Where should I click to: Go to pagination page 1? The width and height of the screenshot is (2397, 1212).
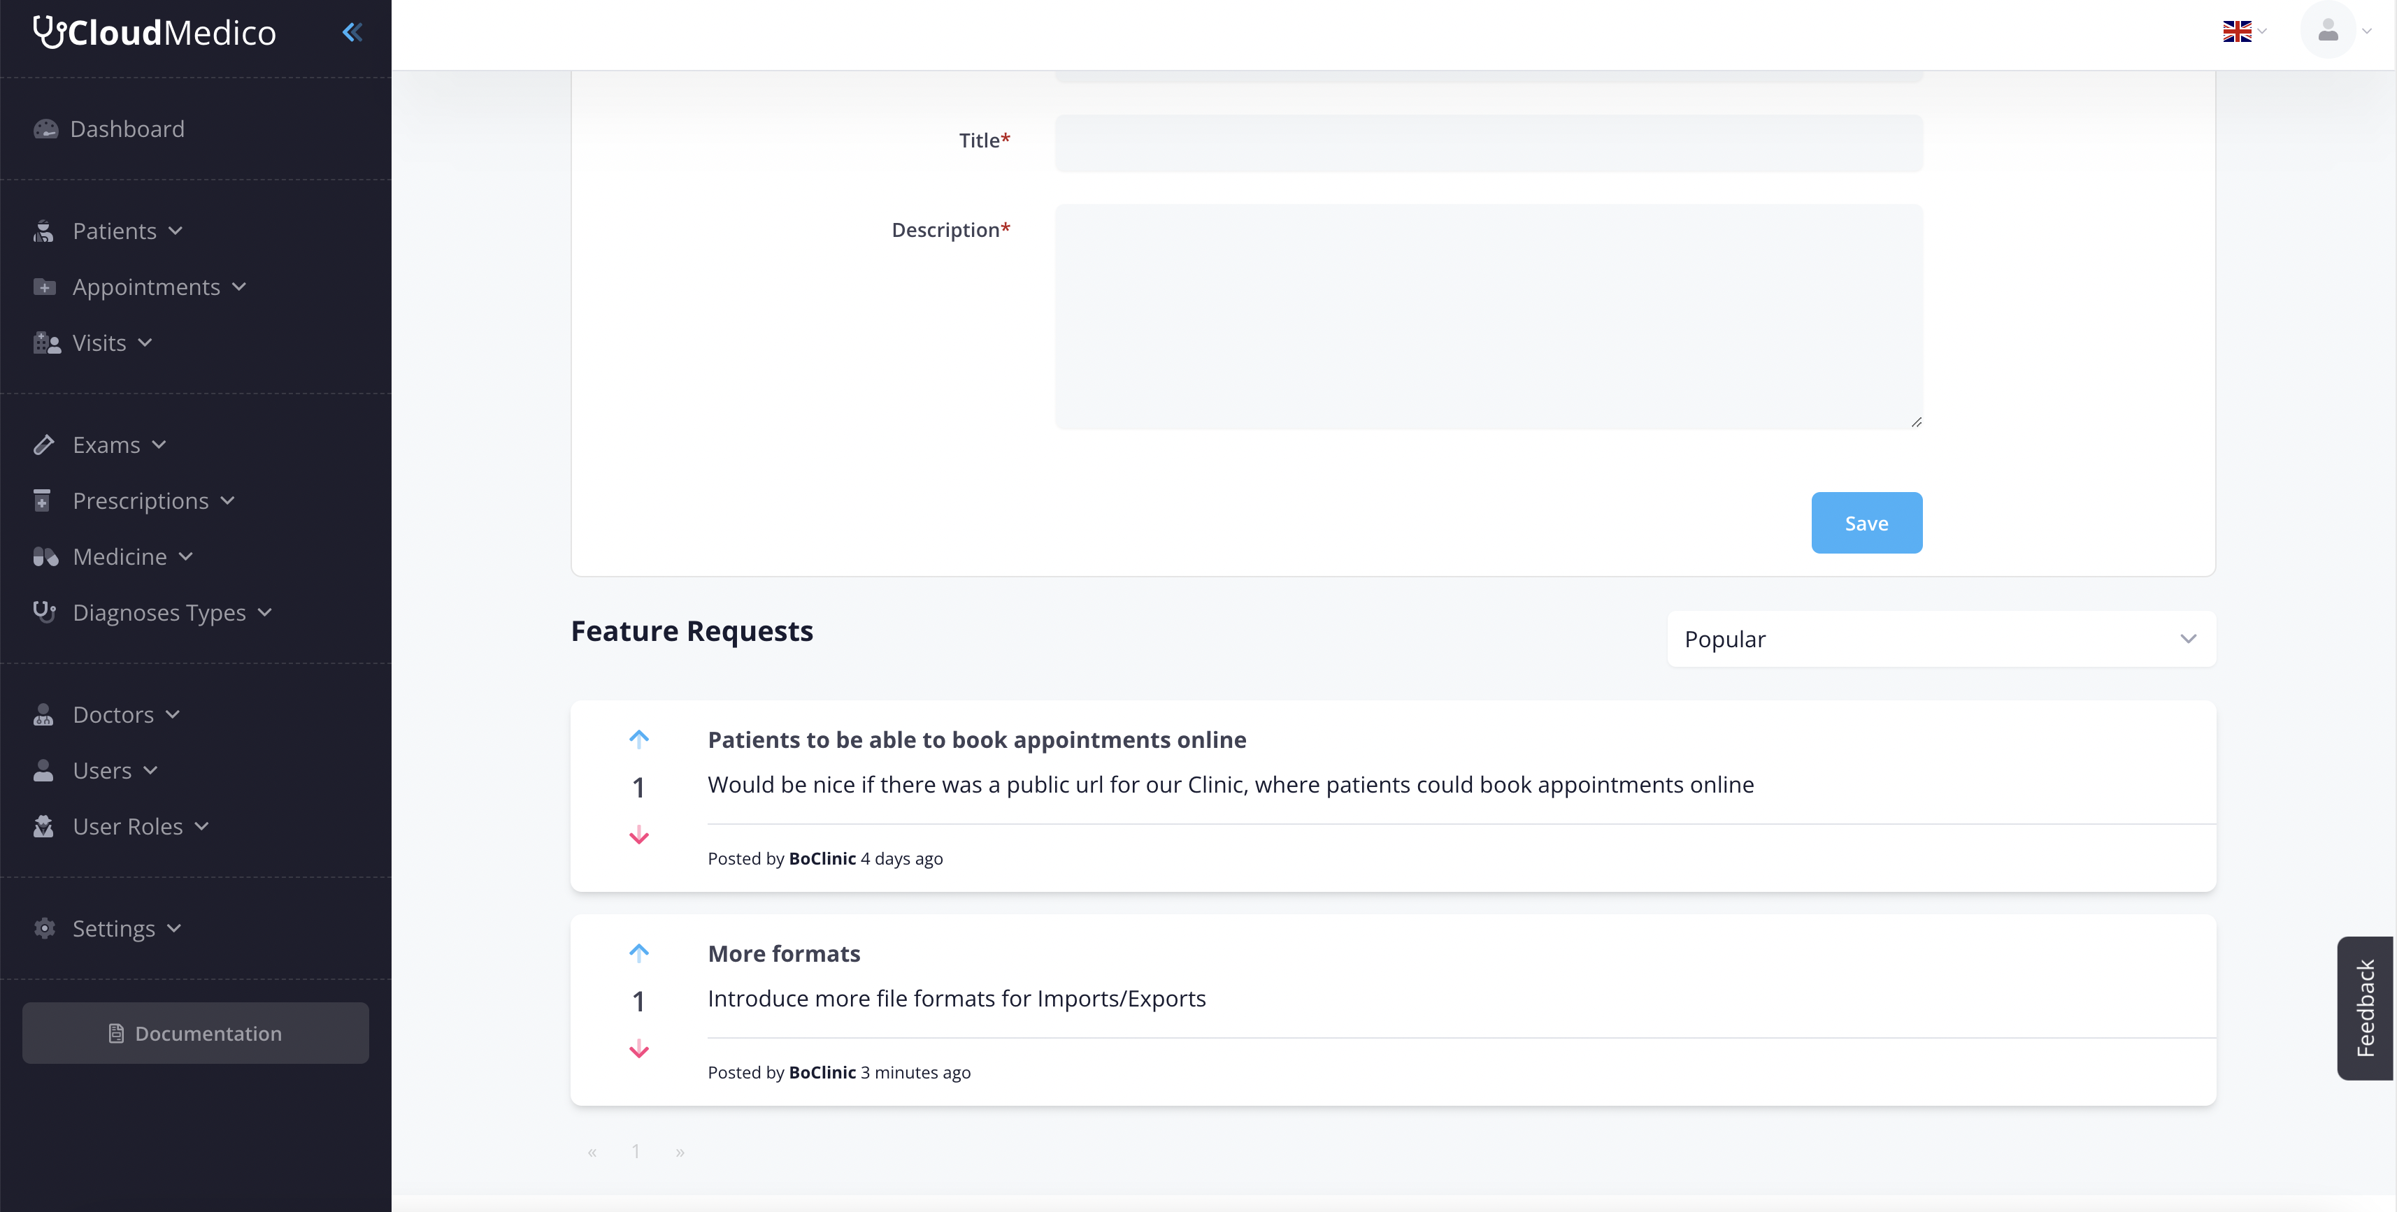point(636,1151)
